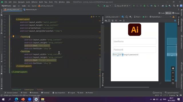This screenshot has width=183, height=102.
Task: Open Nexus 6P API 30 device dropdown
Action: pyautogui.click(x=122, y=6)
